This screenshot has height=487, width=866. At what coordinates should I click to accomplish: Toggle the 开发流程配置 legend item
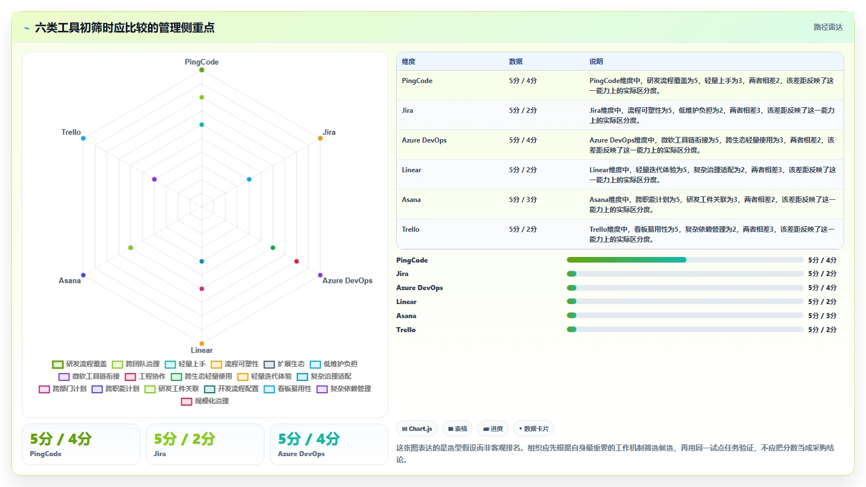point(231,389)
